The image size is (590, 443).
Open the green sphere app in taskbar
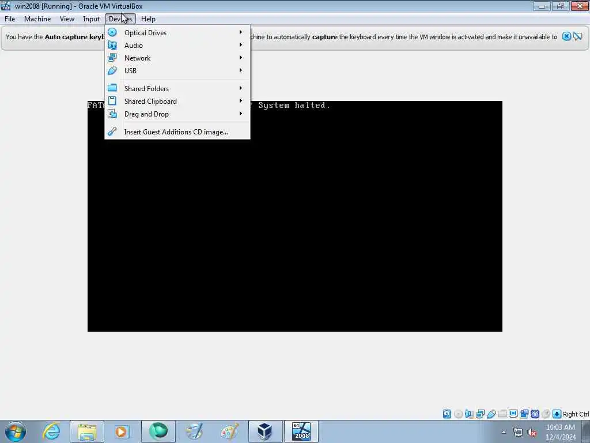[x=158, y=431]
